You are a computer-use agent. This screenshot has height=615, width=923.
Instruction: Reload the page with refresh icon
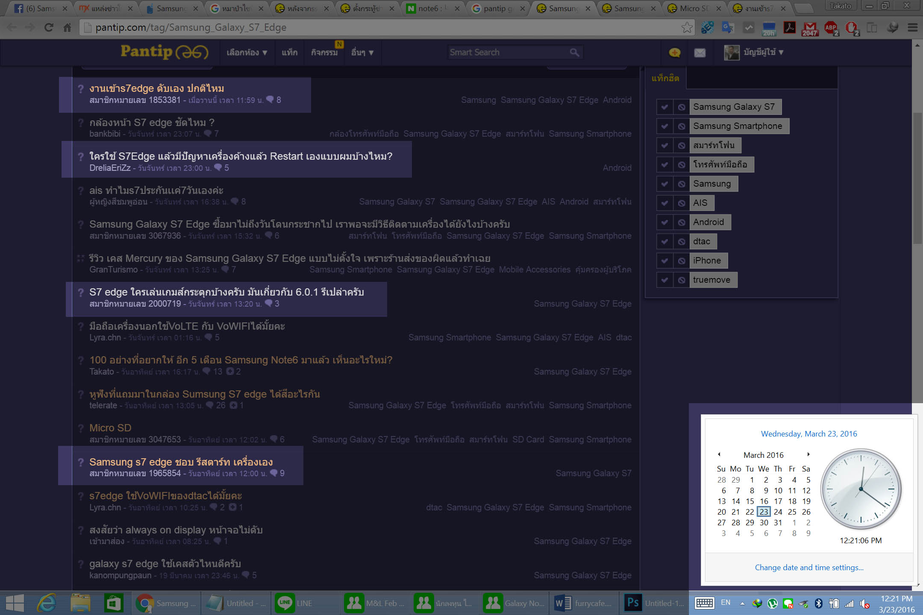tap(49, 28)
